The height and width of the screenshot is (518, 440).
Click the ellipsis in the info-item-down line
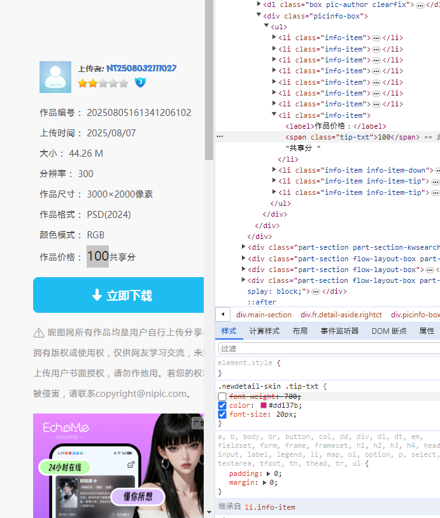pos(438,171)
